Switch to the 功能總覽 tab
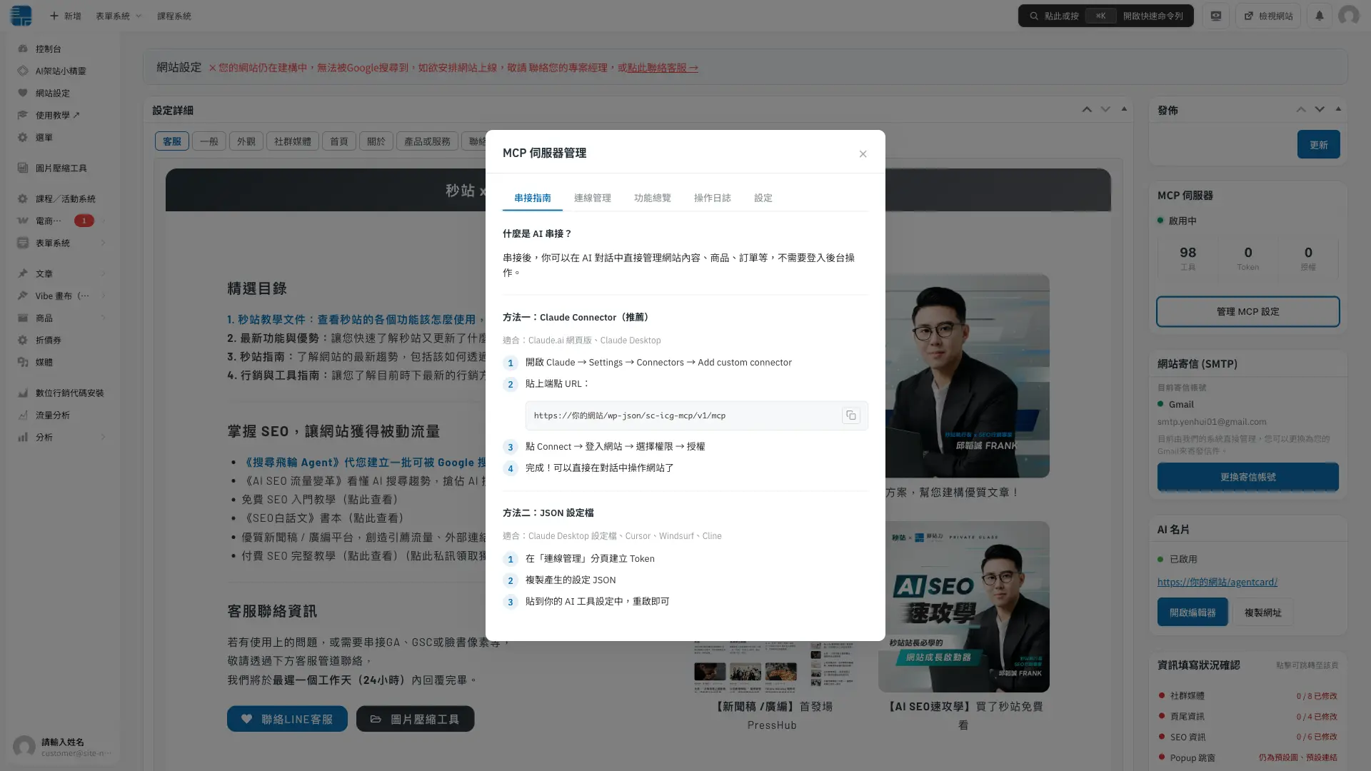This screenshot has height=771, width=1371. point(652,198)
